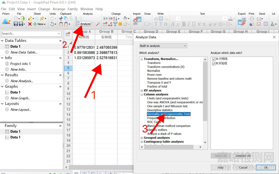Select Normality and Lognormality Tests
This screenshot has width=279, height=174.
point(169,114)
